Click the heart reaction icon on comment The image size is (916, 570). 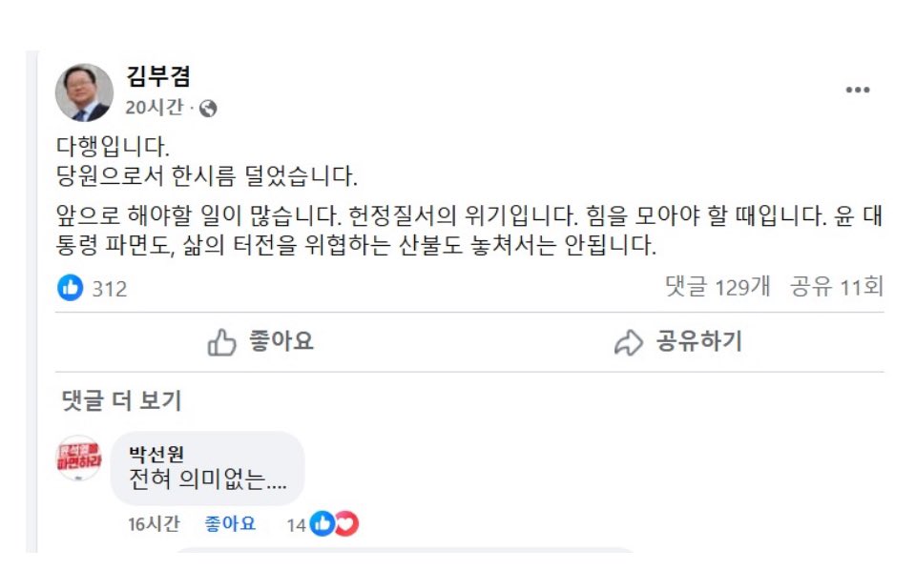tap(346, 523)
